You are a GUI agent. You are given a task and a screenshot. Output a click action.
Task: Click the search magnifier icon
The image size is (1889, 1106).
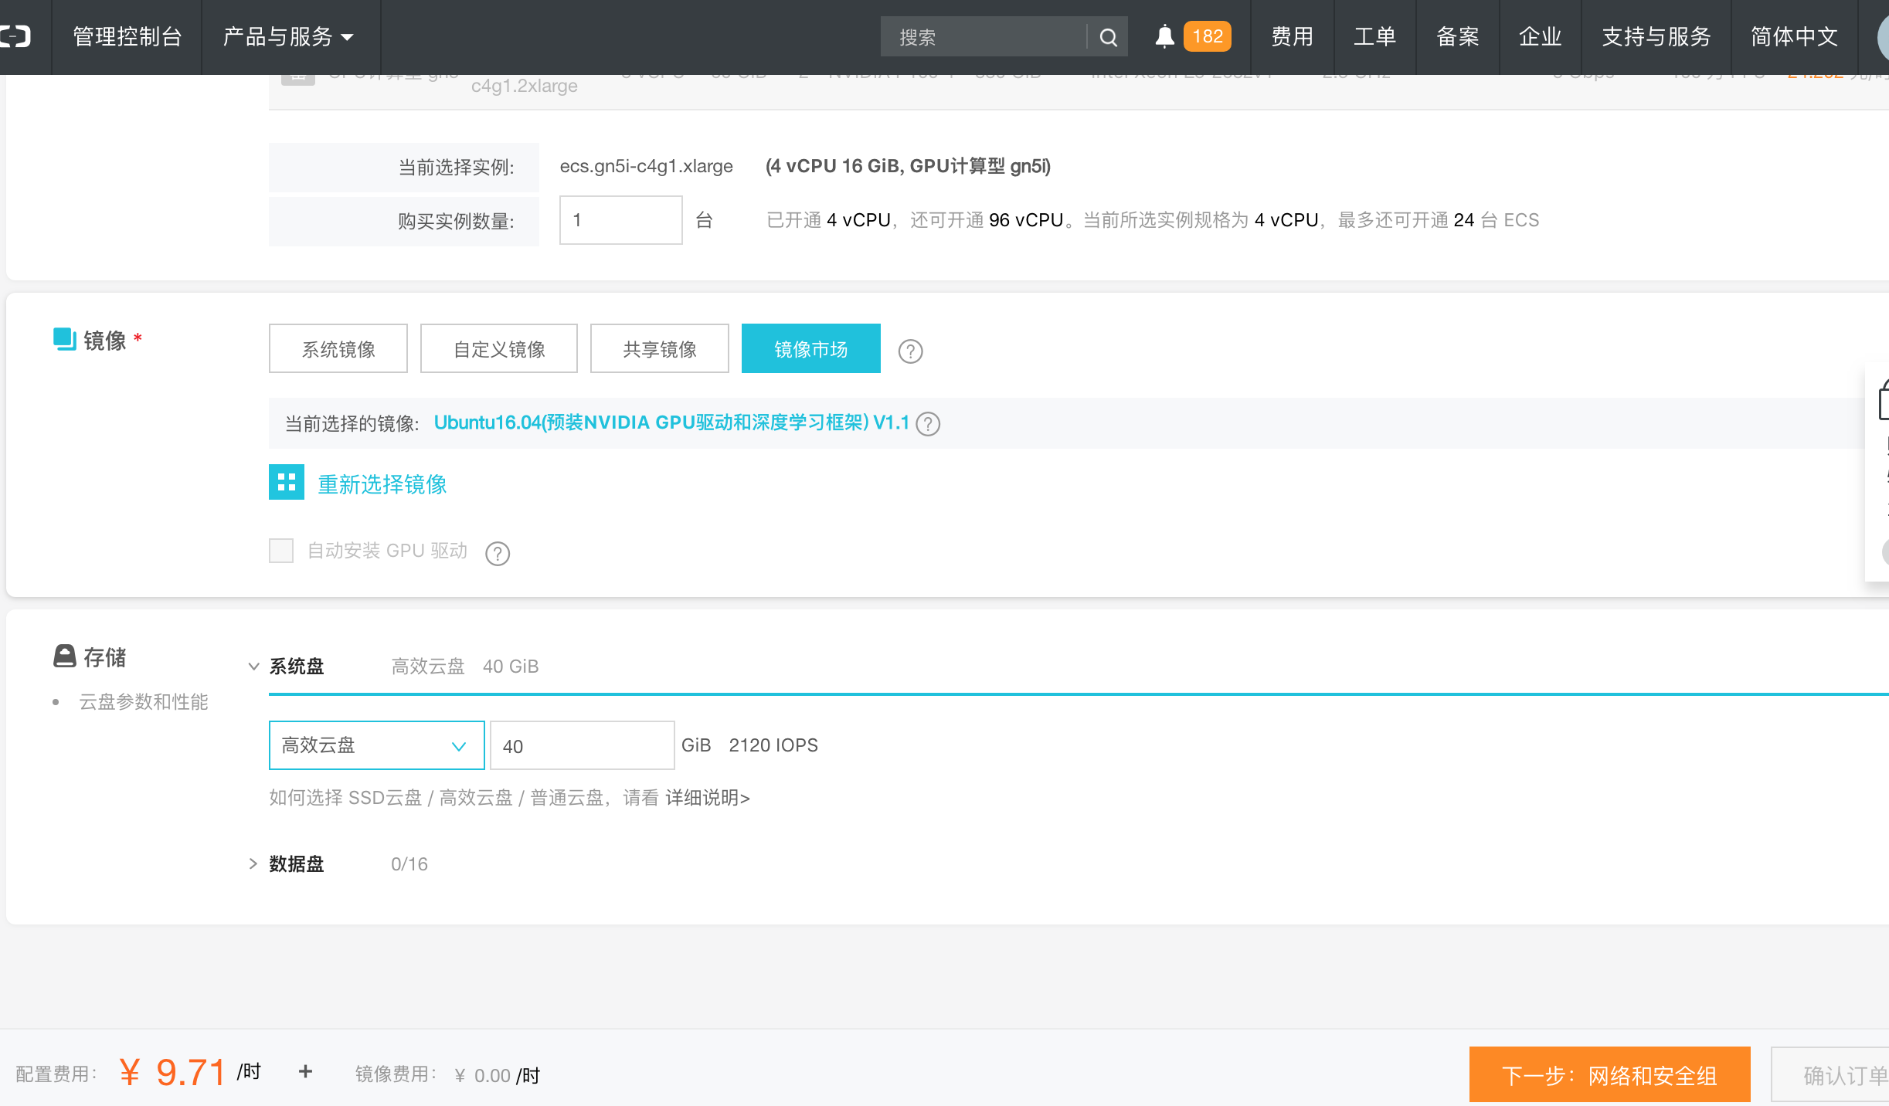(1108, 37)
